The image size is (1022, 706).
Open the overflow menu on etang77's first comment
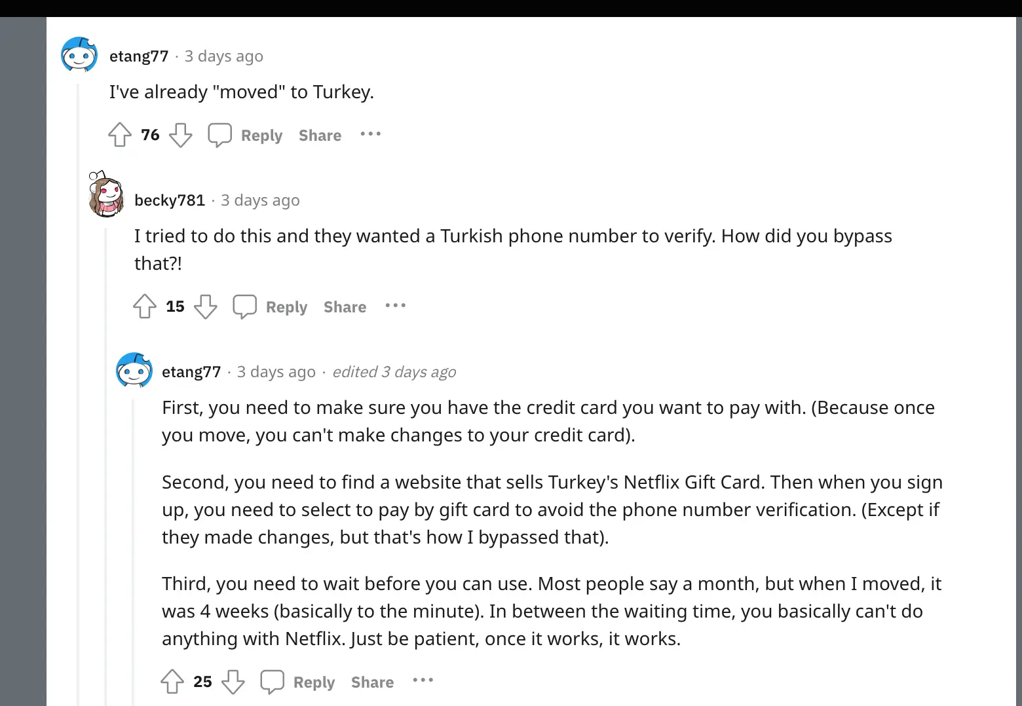pyautogui.click(x=370, y=134)
